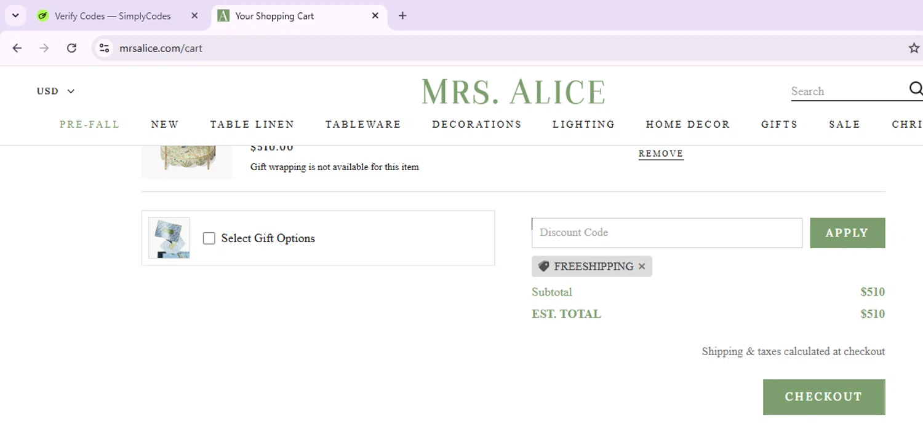Click the browser forward arrow
Screen dimensions: 923x435
(44, 48)
